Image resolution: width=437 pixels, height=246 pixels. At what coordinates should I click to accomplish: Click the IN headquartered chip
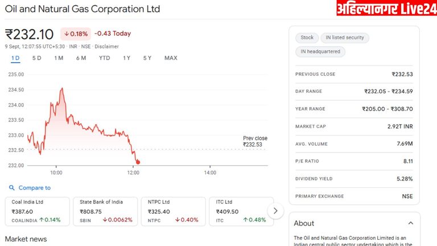point(320,52)
